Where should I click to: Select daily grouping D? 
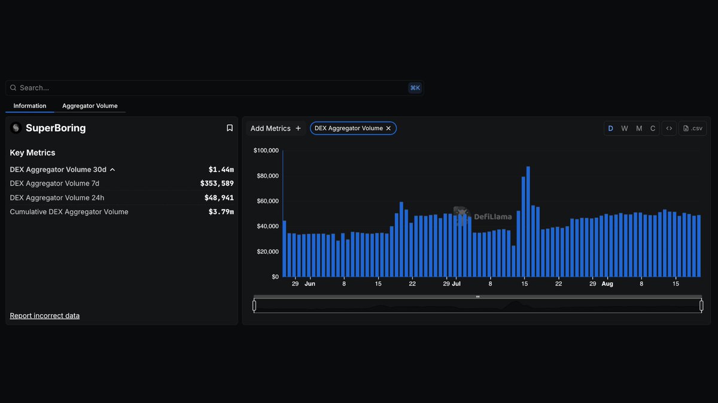tap(611, 128)
